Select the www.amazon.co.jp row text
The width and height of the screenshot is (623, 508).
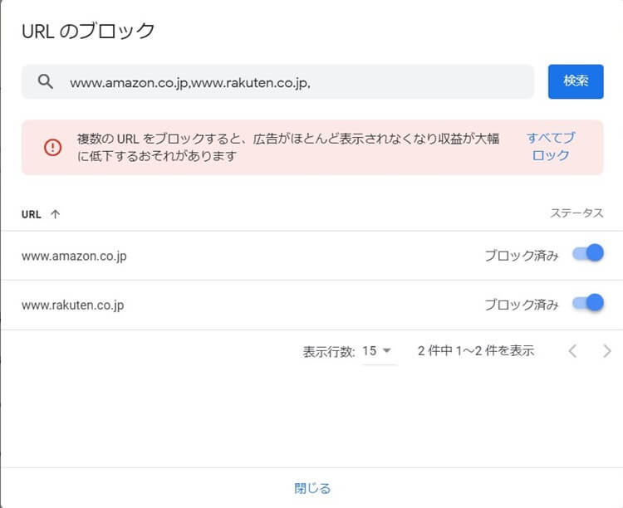click(74, 256)
